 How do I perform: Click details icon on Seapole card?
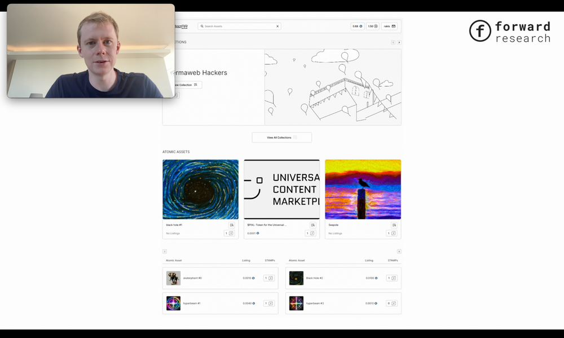tap(394, 225)
